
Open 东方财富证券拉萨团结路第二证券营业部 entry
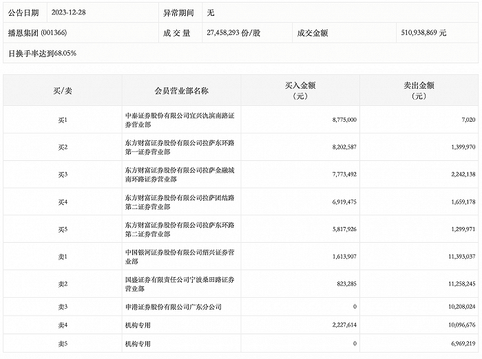click(x=181, y=202)
